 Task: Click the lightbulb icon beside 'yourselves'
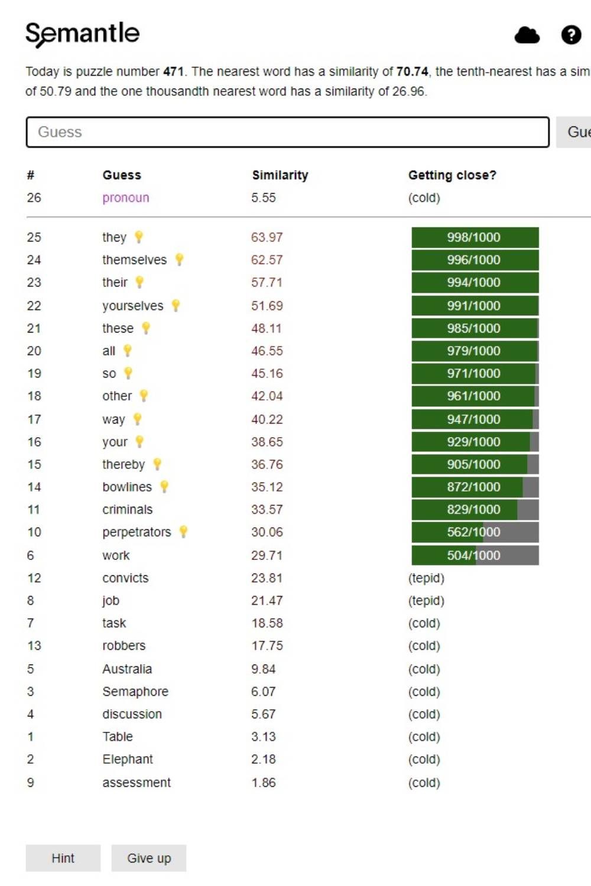[x=176, y=305]
